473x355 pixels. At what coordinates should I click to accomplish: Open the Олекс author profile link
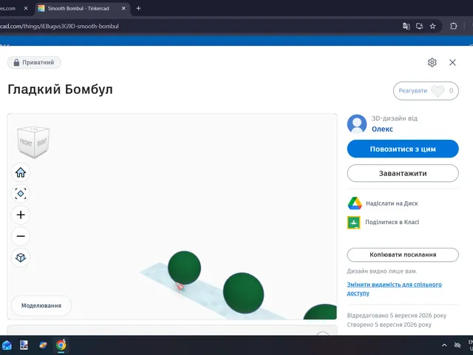point(382,129)
